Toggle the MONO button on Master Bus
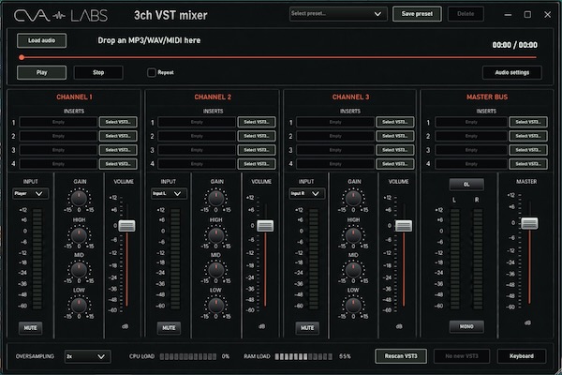Viewport: 562px width, 375px height. click(466, 326)
